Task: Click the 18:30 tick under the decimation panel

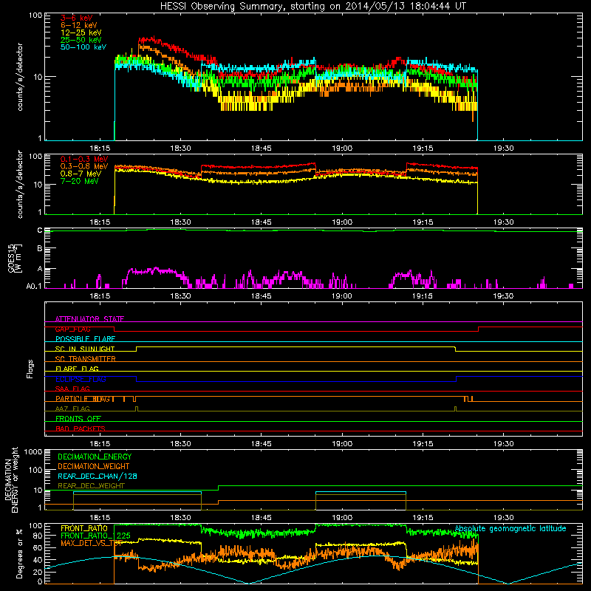Action: coord(180,518)
